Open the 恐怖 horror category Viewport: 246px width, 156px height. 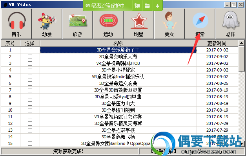[230, 24]
